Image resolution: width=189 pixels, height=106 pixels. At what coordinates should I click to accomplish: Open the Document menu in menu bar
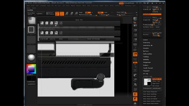click(x=43, y=6)
